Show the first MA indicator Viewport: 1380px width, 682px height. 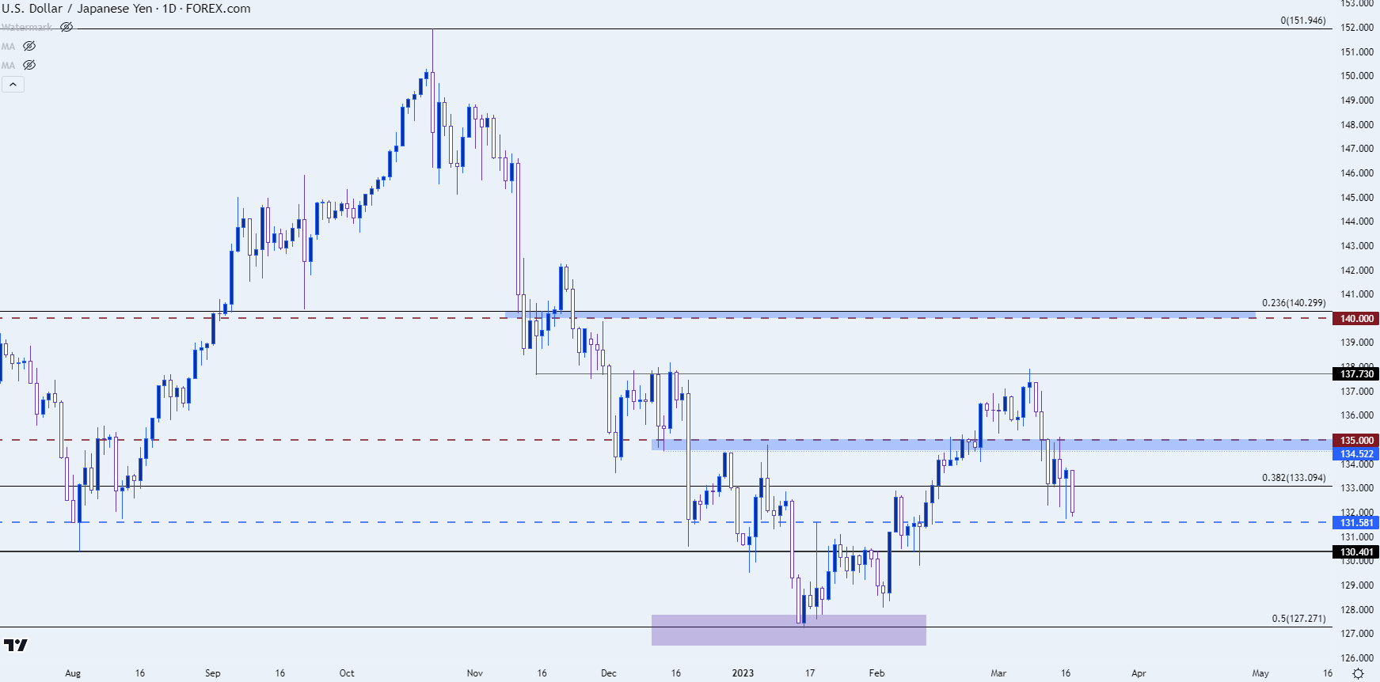click(x=29, y=46)
